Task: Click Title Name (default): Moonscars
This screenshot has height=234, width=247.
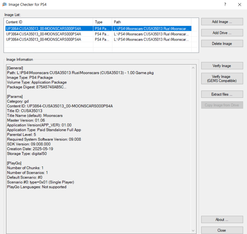Action: [x=35, y=116]
